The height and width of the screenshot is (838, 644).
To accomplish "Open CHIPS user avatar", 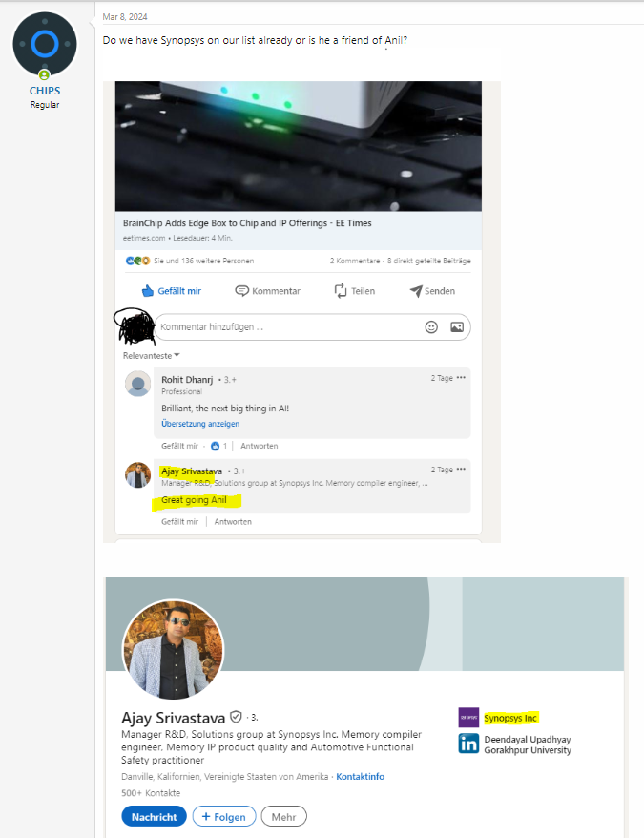I will pos(45,44).
